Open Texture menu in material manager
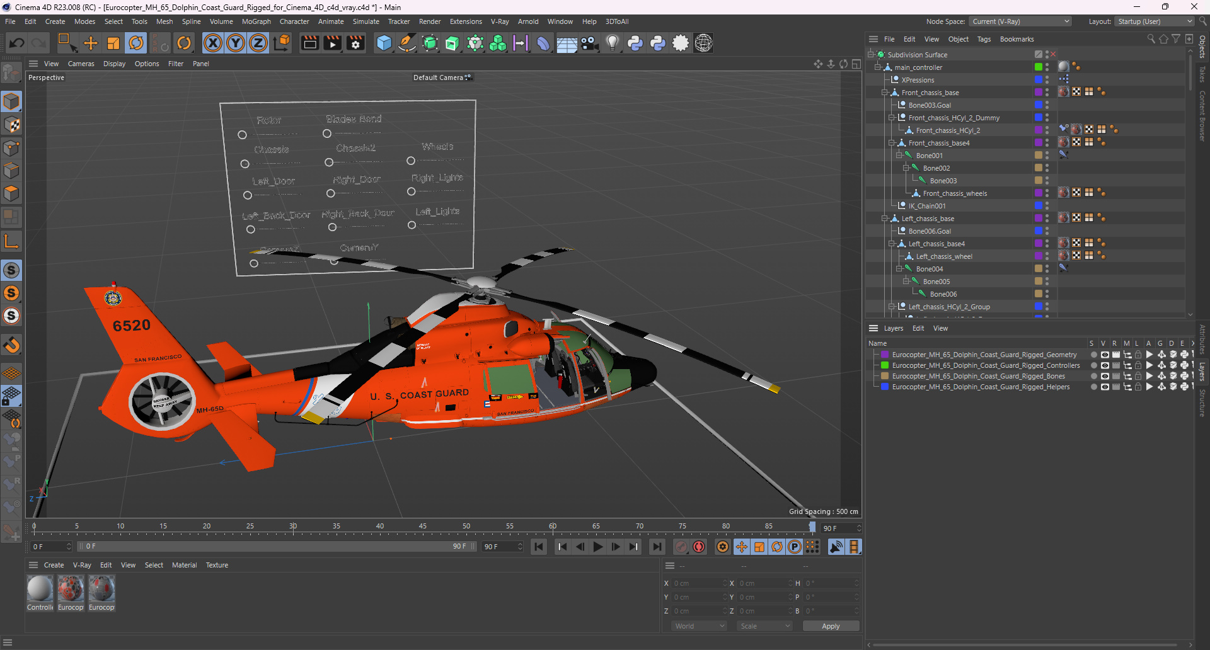This screenshot has width=1210, height=650. click(x=217, y=565)
